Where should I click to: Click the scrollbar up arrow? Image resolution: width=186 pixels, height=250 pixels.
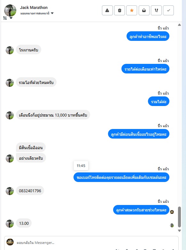point(180,25)
